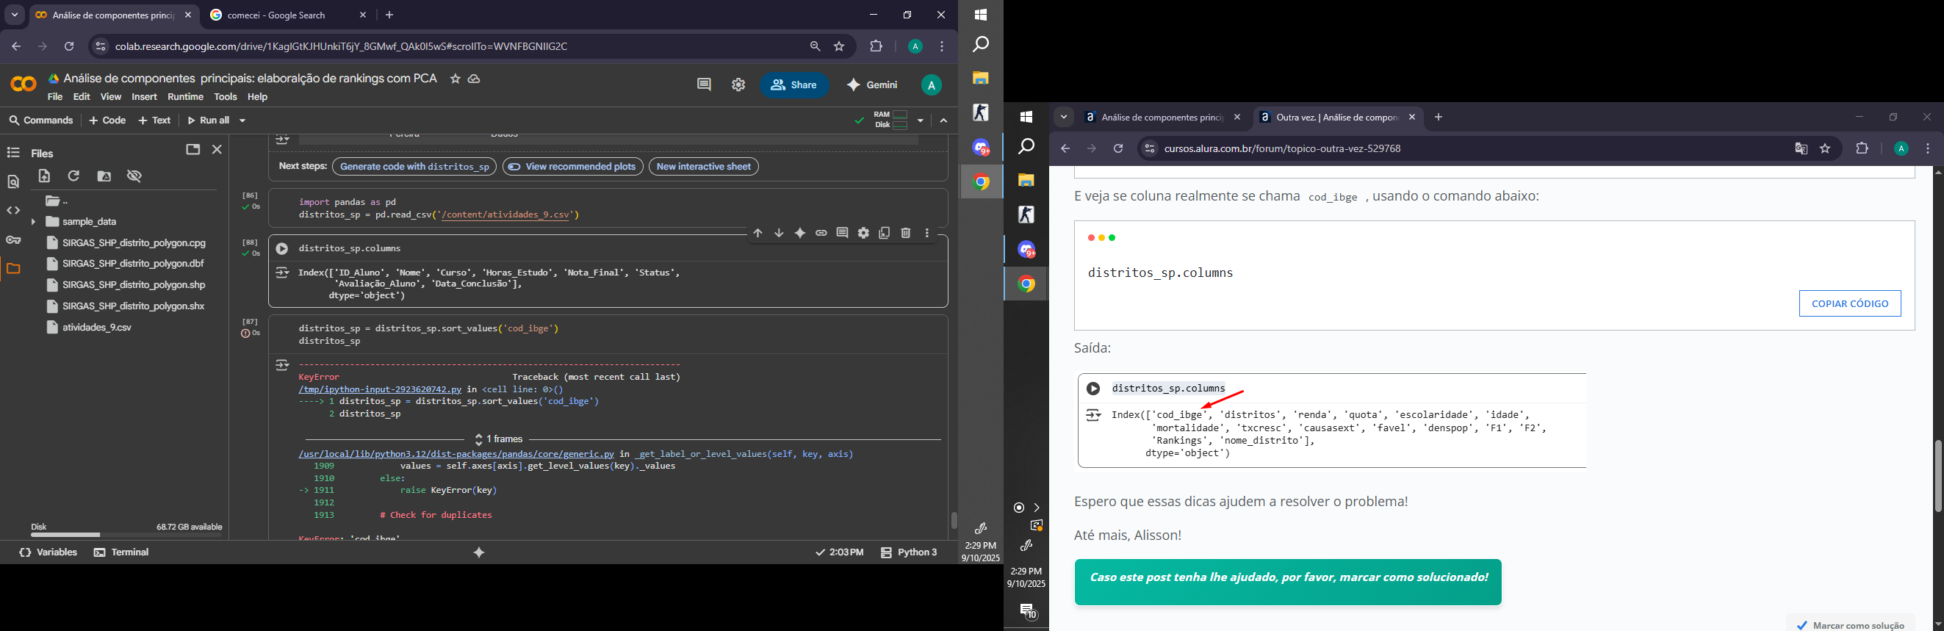This screenshot has height=631, width=1944.
Task: Close the Files panel
Action: pyautogui.click(x=217, y=149)
